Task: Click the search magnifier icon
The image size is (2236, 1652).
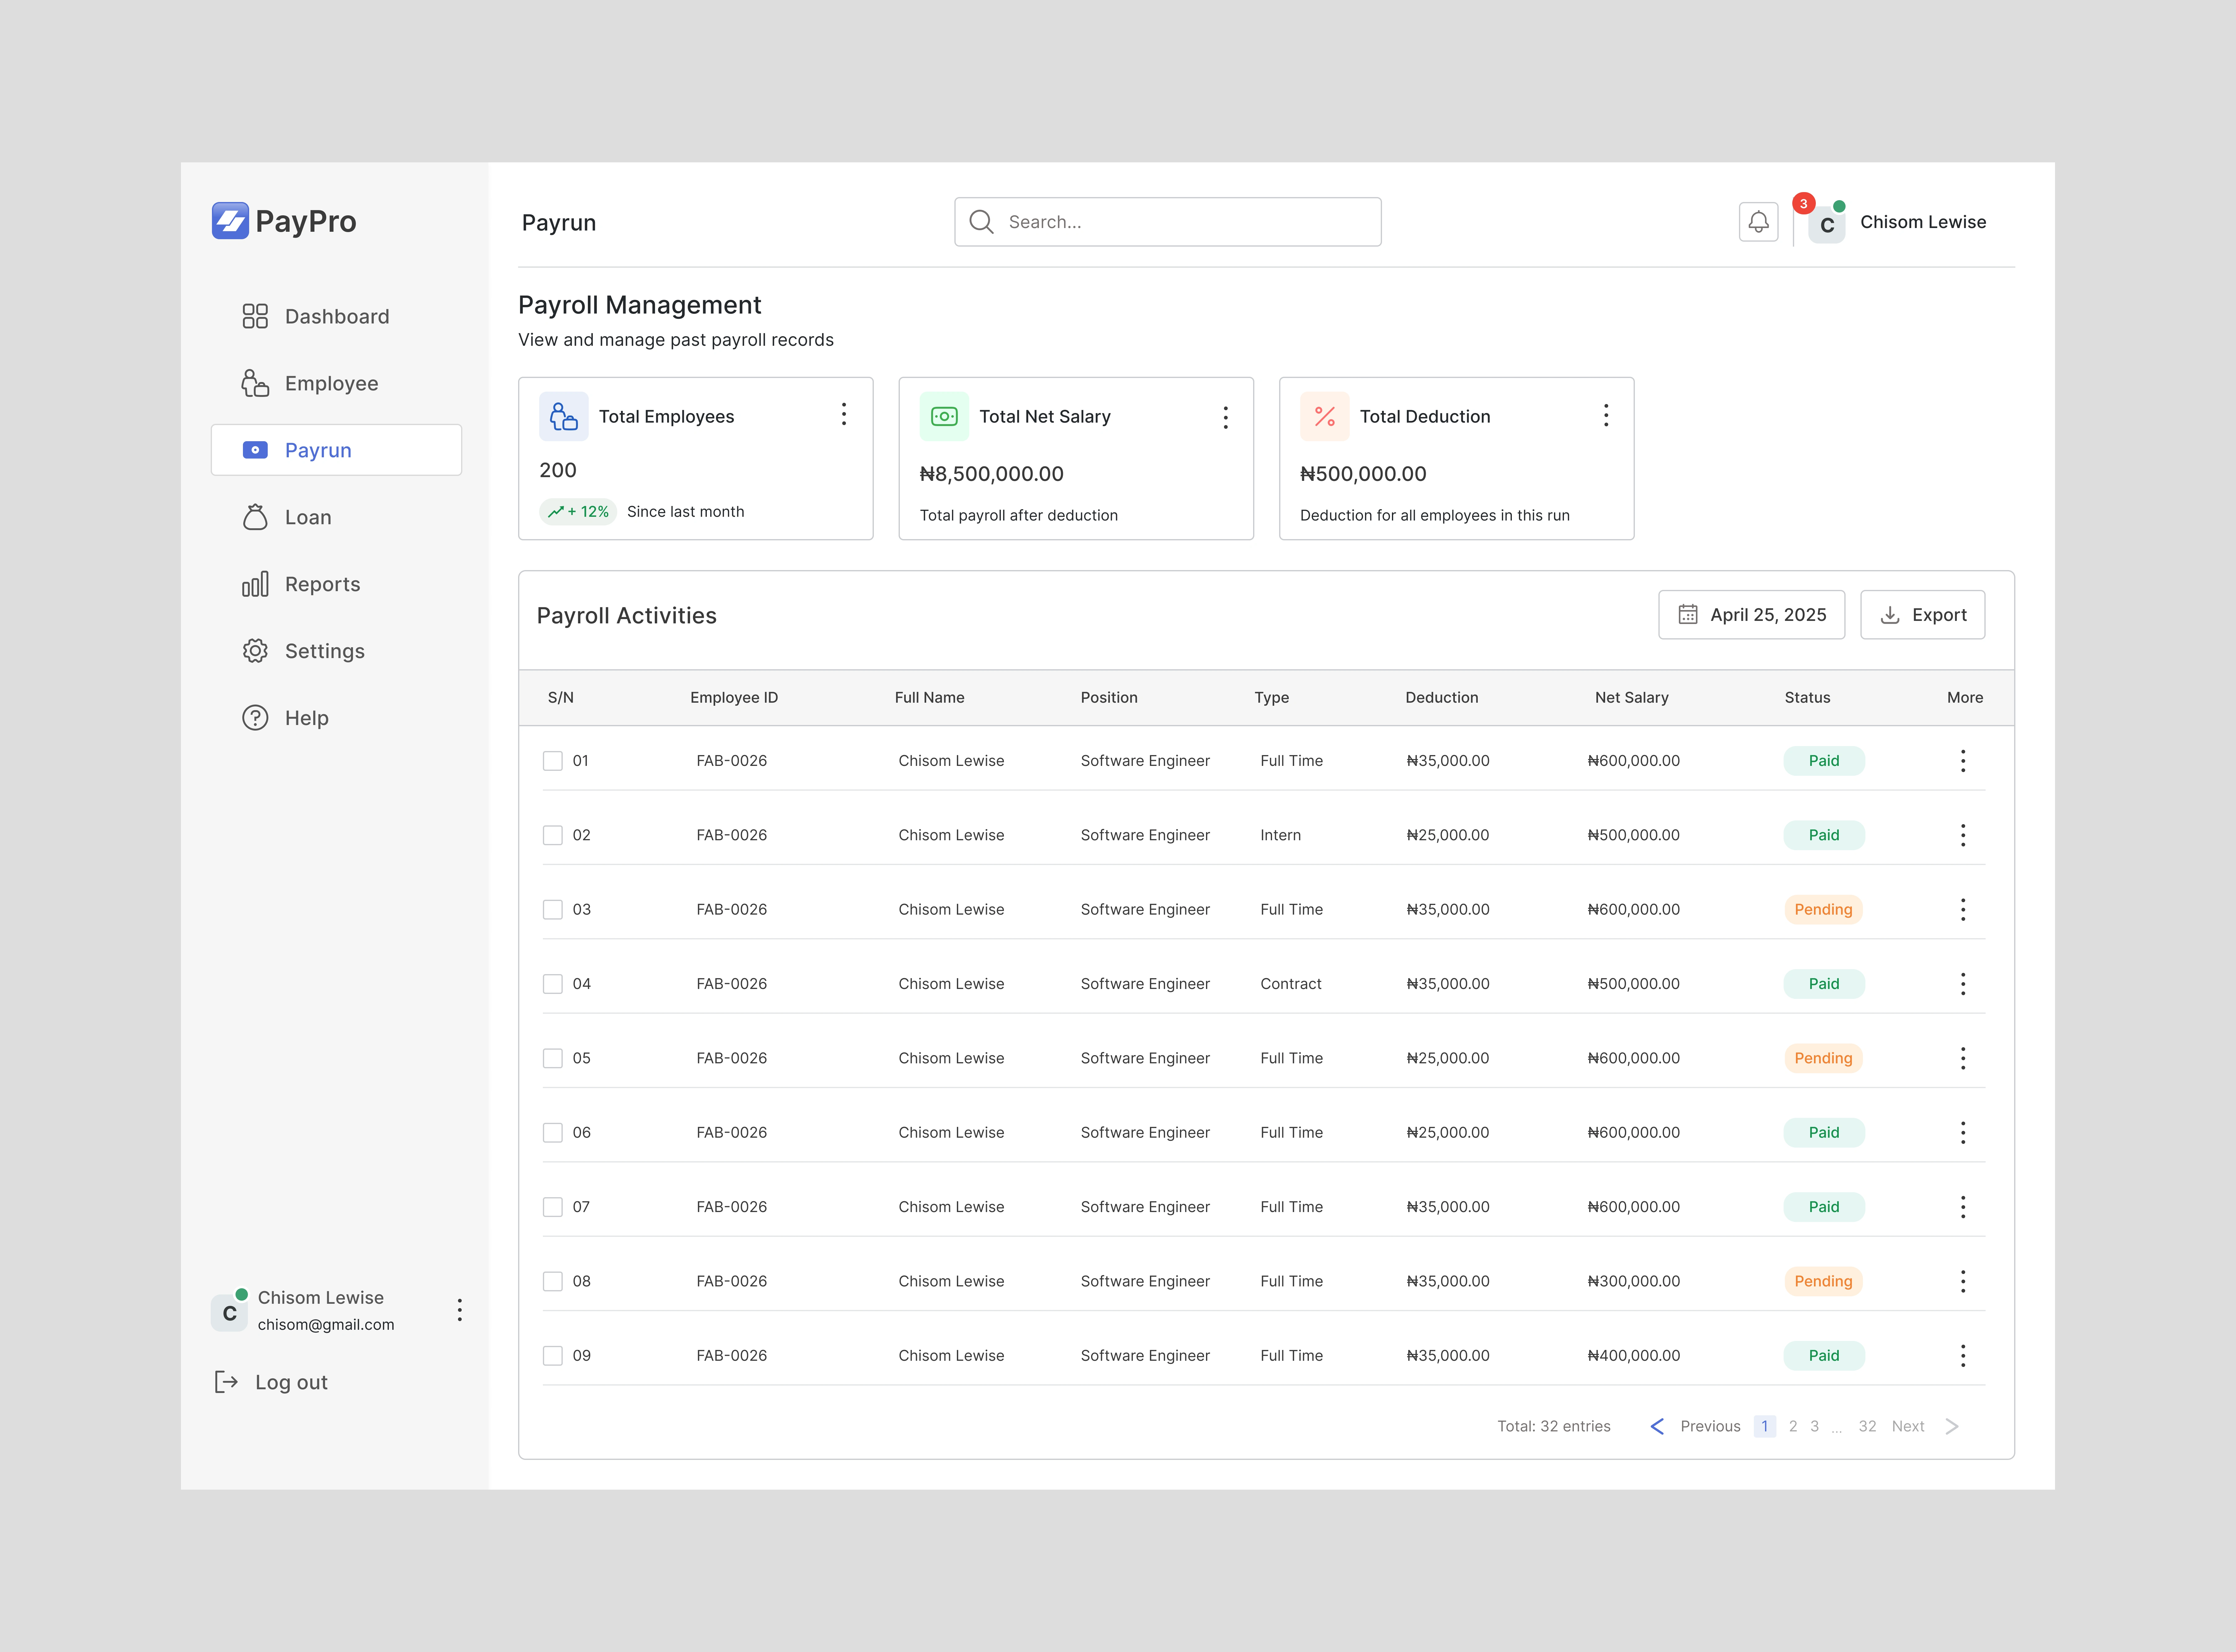Action: click(x=981, y=222)
